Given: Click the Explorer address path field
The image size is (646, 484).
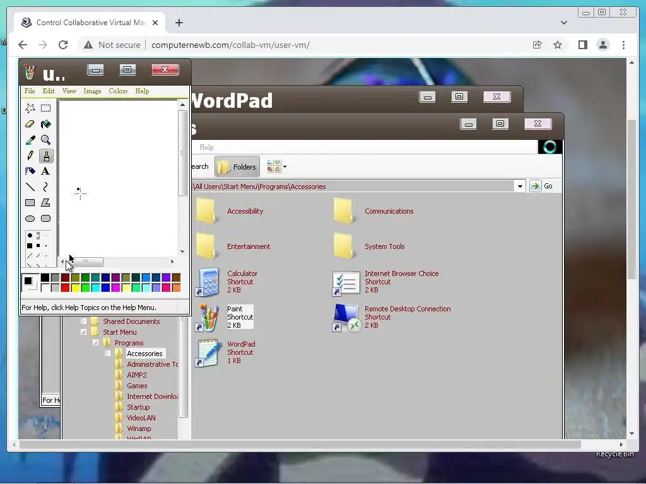Looking at the screenshot, I should [353, 187].
